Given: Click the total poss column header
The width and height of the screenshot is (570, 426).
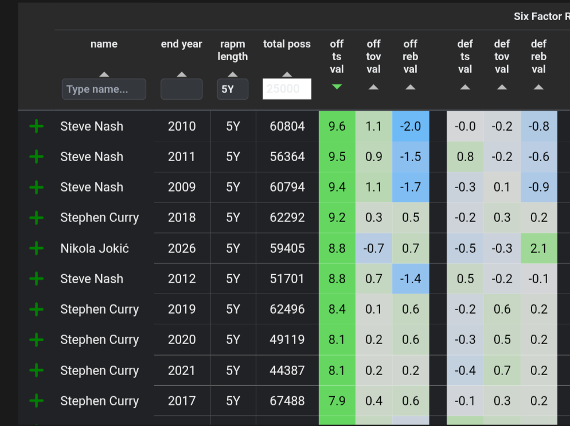Looking at the screenshot, I should pos(287,44).
